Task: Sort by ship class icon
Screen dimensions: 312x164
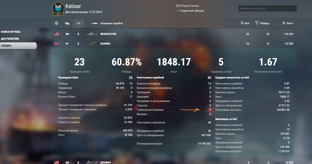Action: (67, 23)
